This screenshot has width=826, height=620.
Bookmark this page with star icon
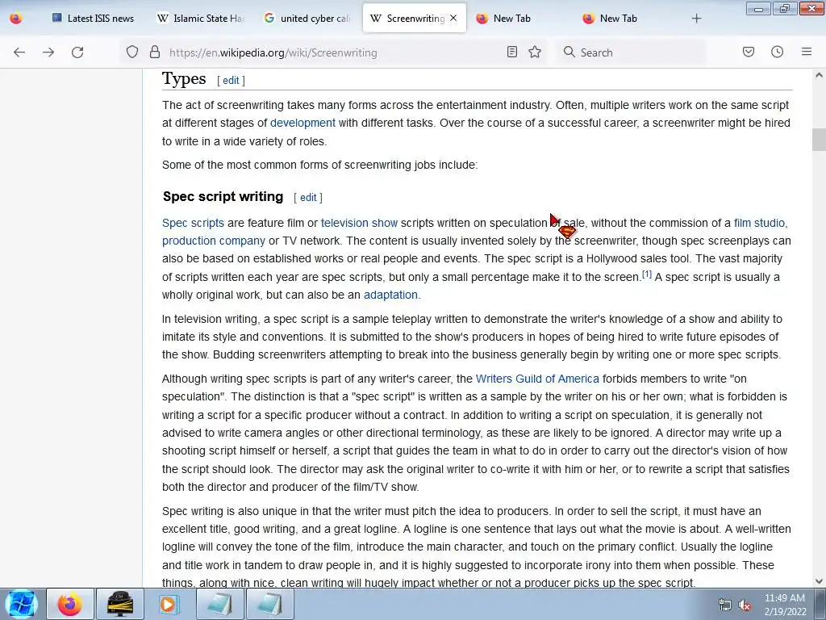pos(535,52)
